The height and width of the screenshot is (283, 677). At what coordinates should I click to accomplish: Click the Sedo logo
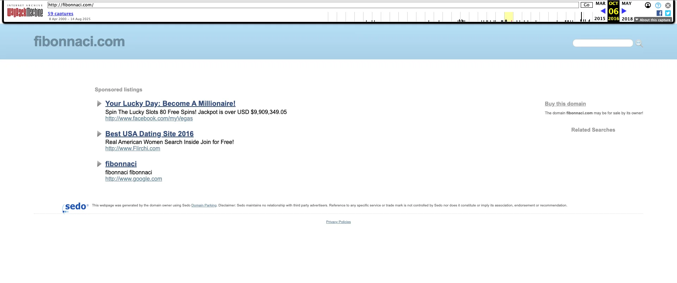[x=75, y=207]
